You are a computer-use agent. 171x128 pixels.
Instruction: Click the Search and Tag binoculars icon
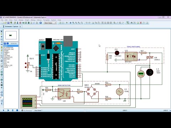pos(131,23)
